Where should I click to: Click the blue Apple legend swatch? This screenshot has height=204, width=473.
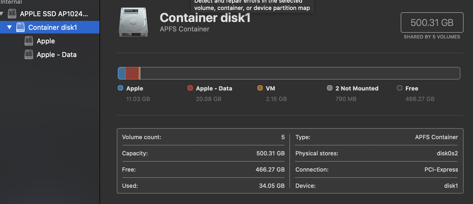[120, 88]
